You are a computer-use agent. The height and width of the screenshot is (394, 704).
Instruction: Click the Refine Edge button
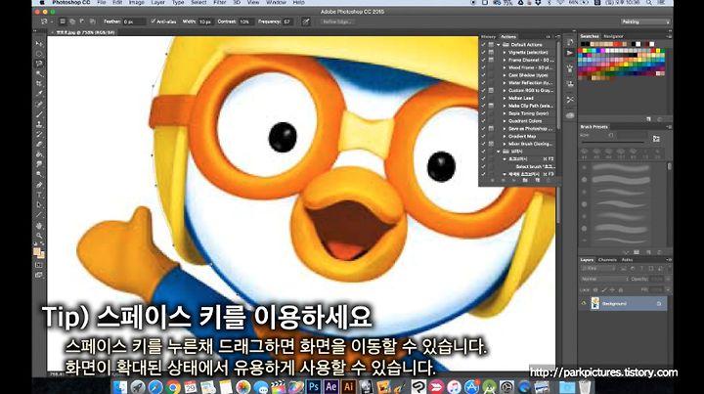pyautogui.click(x=335, y=22)
